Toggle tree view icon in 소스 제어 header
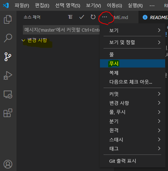 pyautogui.click(x=70, y=17)
